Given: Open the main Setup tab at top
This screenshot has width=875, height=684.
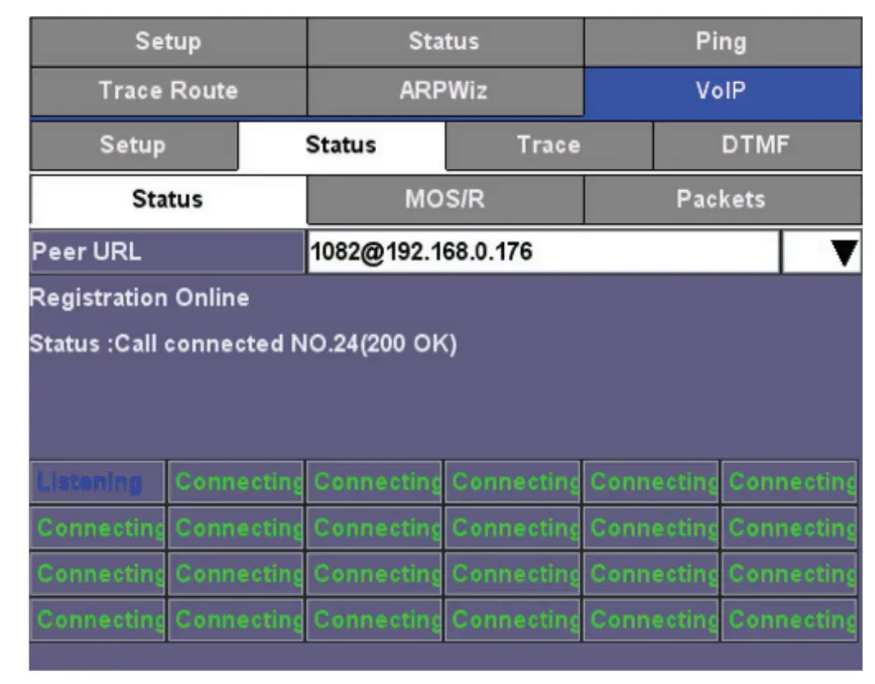Looking at the screenshot, I should coord(167,41).
